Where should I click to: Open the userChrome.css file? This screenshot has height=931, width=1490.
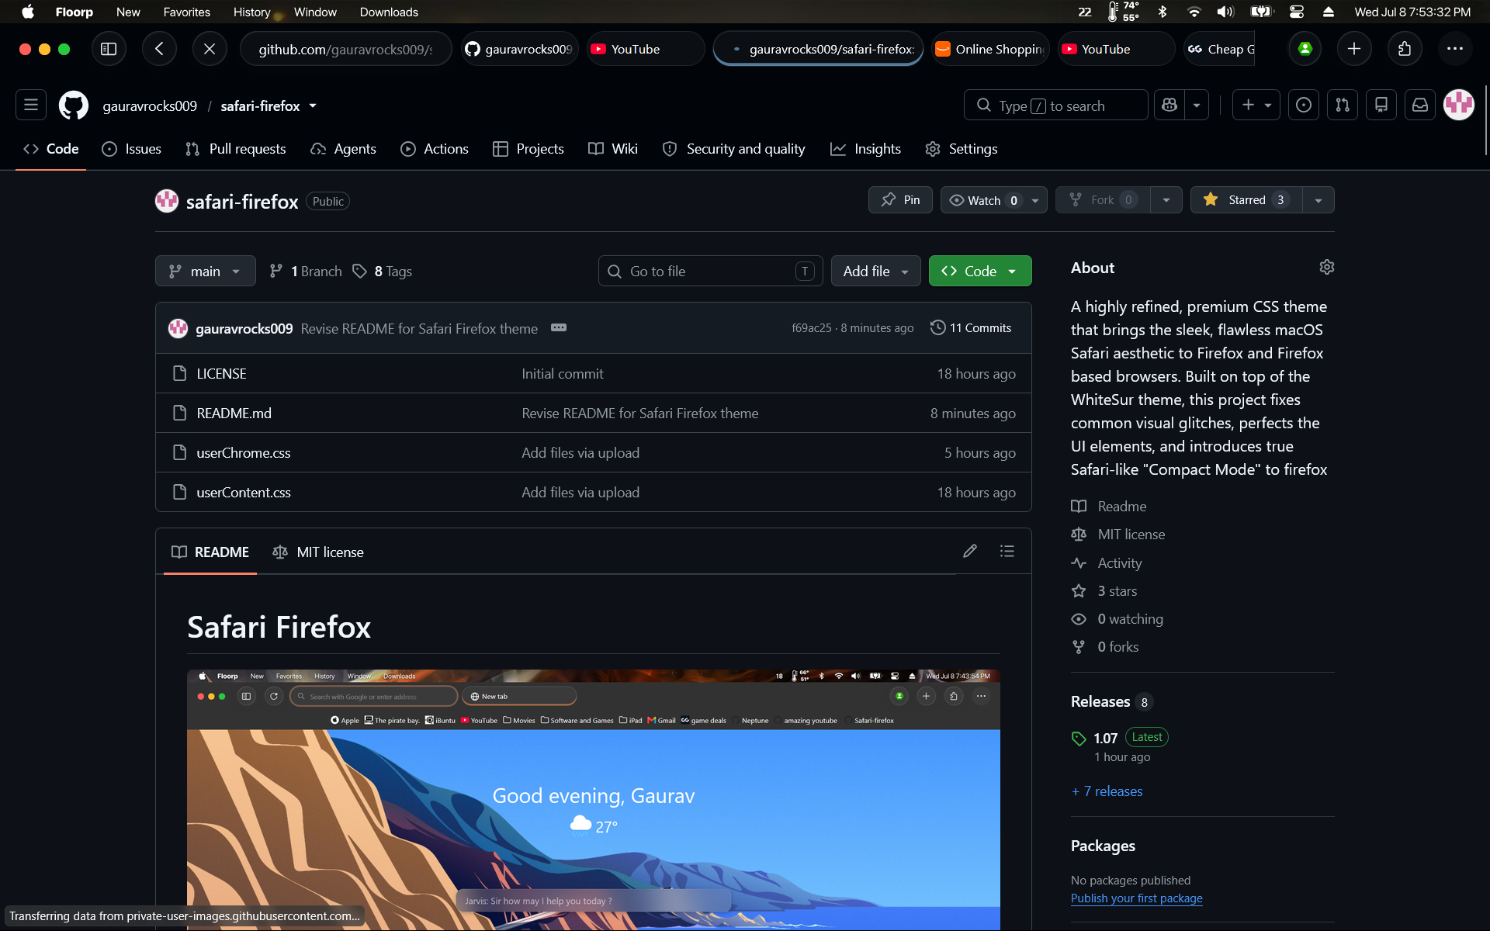pyautogui.click(x=244, y=452)
